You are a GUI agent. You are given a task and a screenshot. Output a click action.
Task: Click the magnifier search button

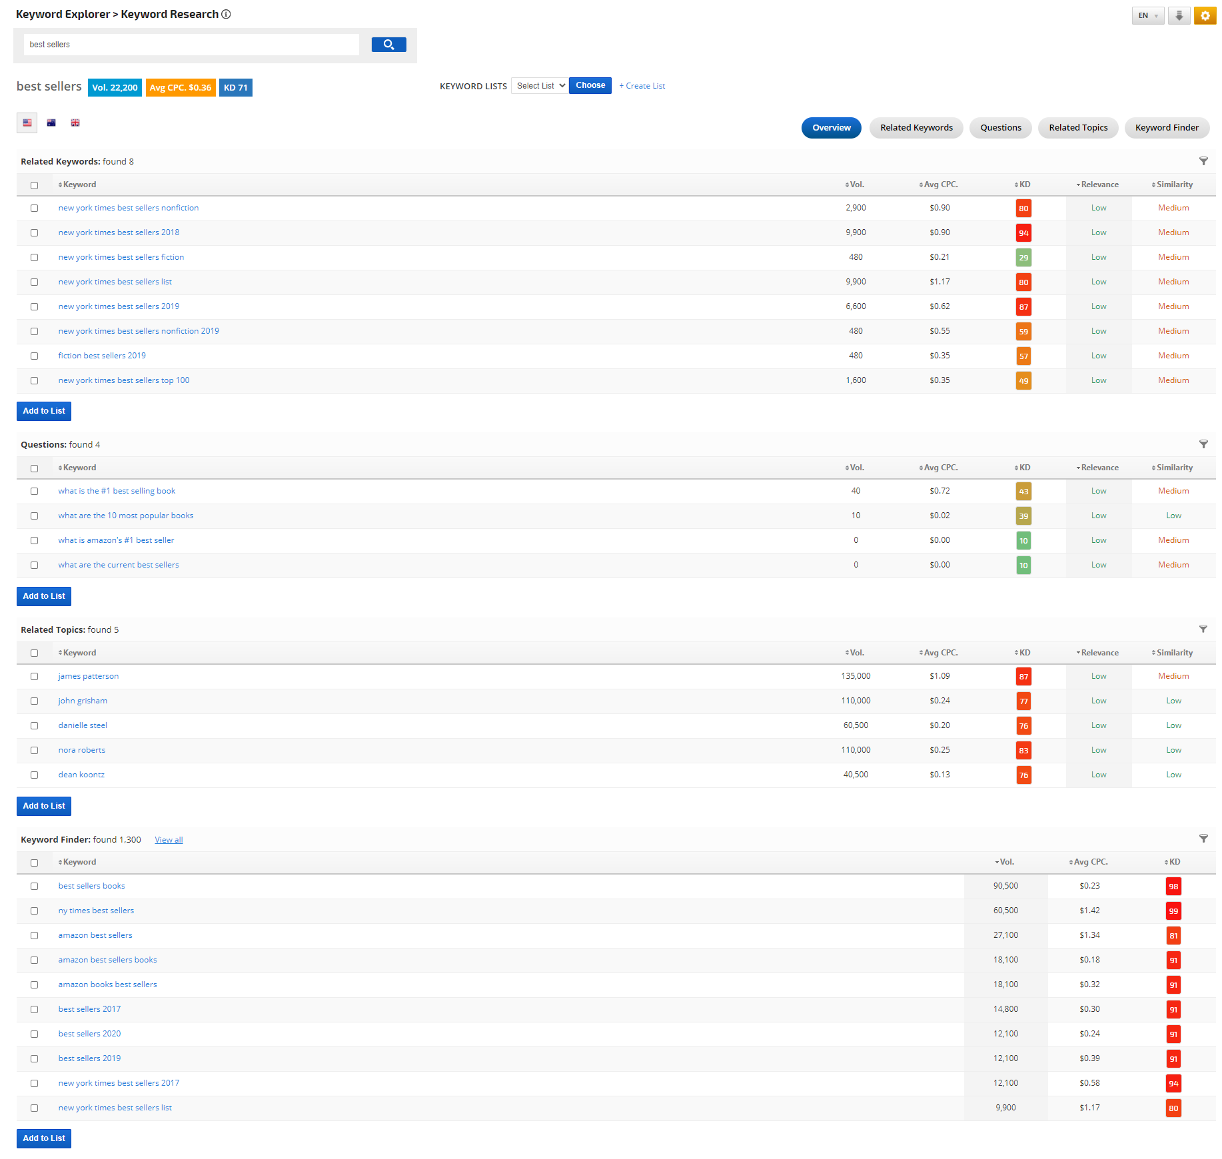point(388,45)
